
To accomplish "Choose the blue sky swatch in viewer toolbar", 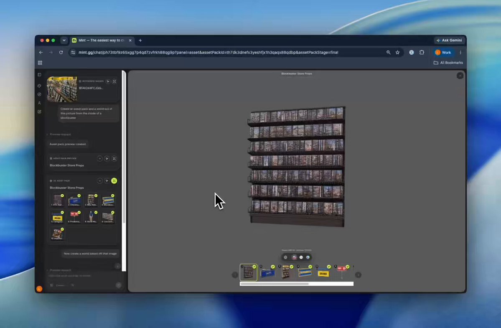I will click(308, 257).
